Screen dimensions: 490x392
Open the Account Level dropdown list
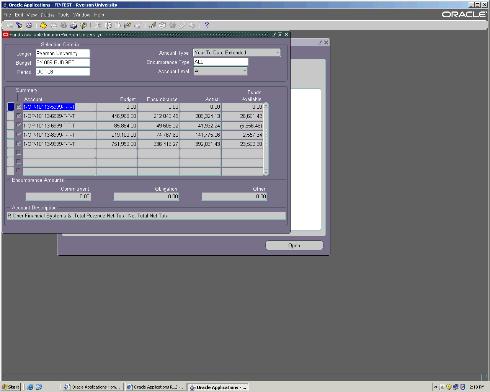245,71
